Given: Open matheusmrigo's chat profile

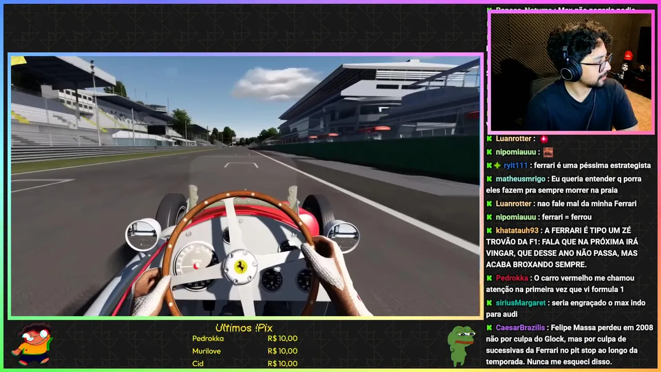Looking at the screenshot, I should (x=521, y=179).
